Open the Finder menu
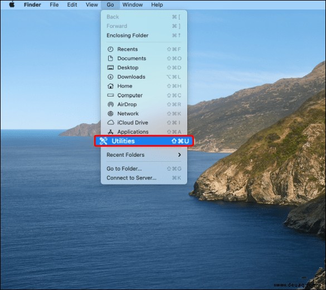Image resolution: width=326 pixels, height=290 pixels. 32,4
